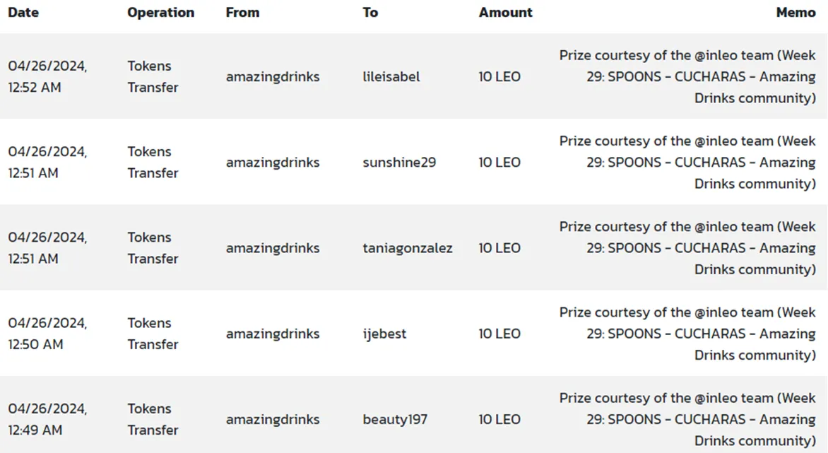Click Tokens Transfer in the sunshine29 row
The height and width of the screenshot is (453, 828).
(153, 162)
